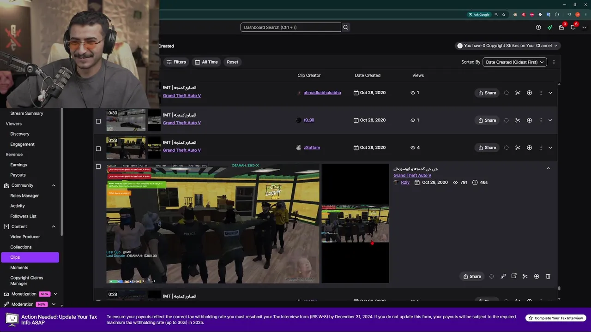Click the 0:30 clip thumbnail
The width and height of the screenshot is (591, 332).
tap(126, 120)
